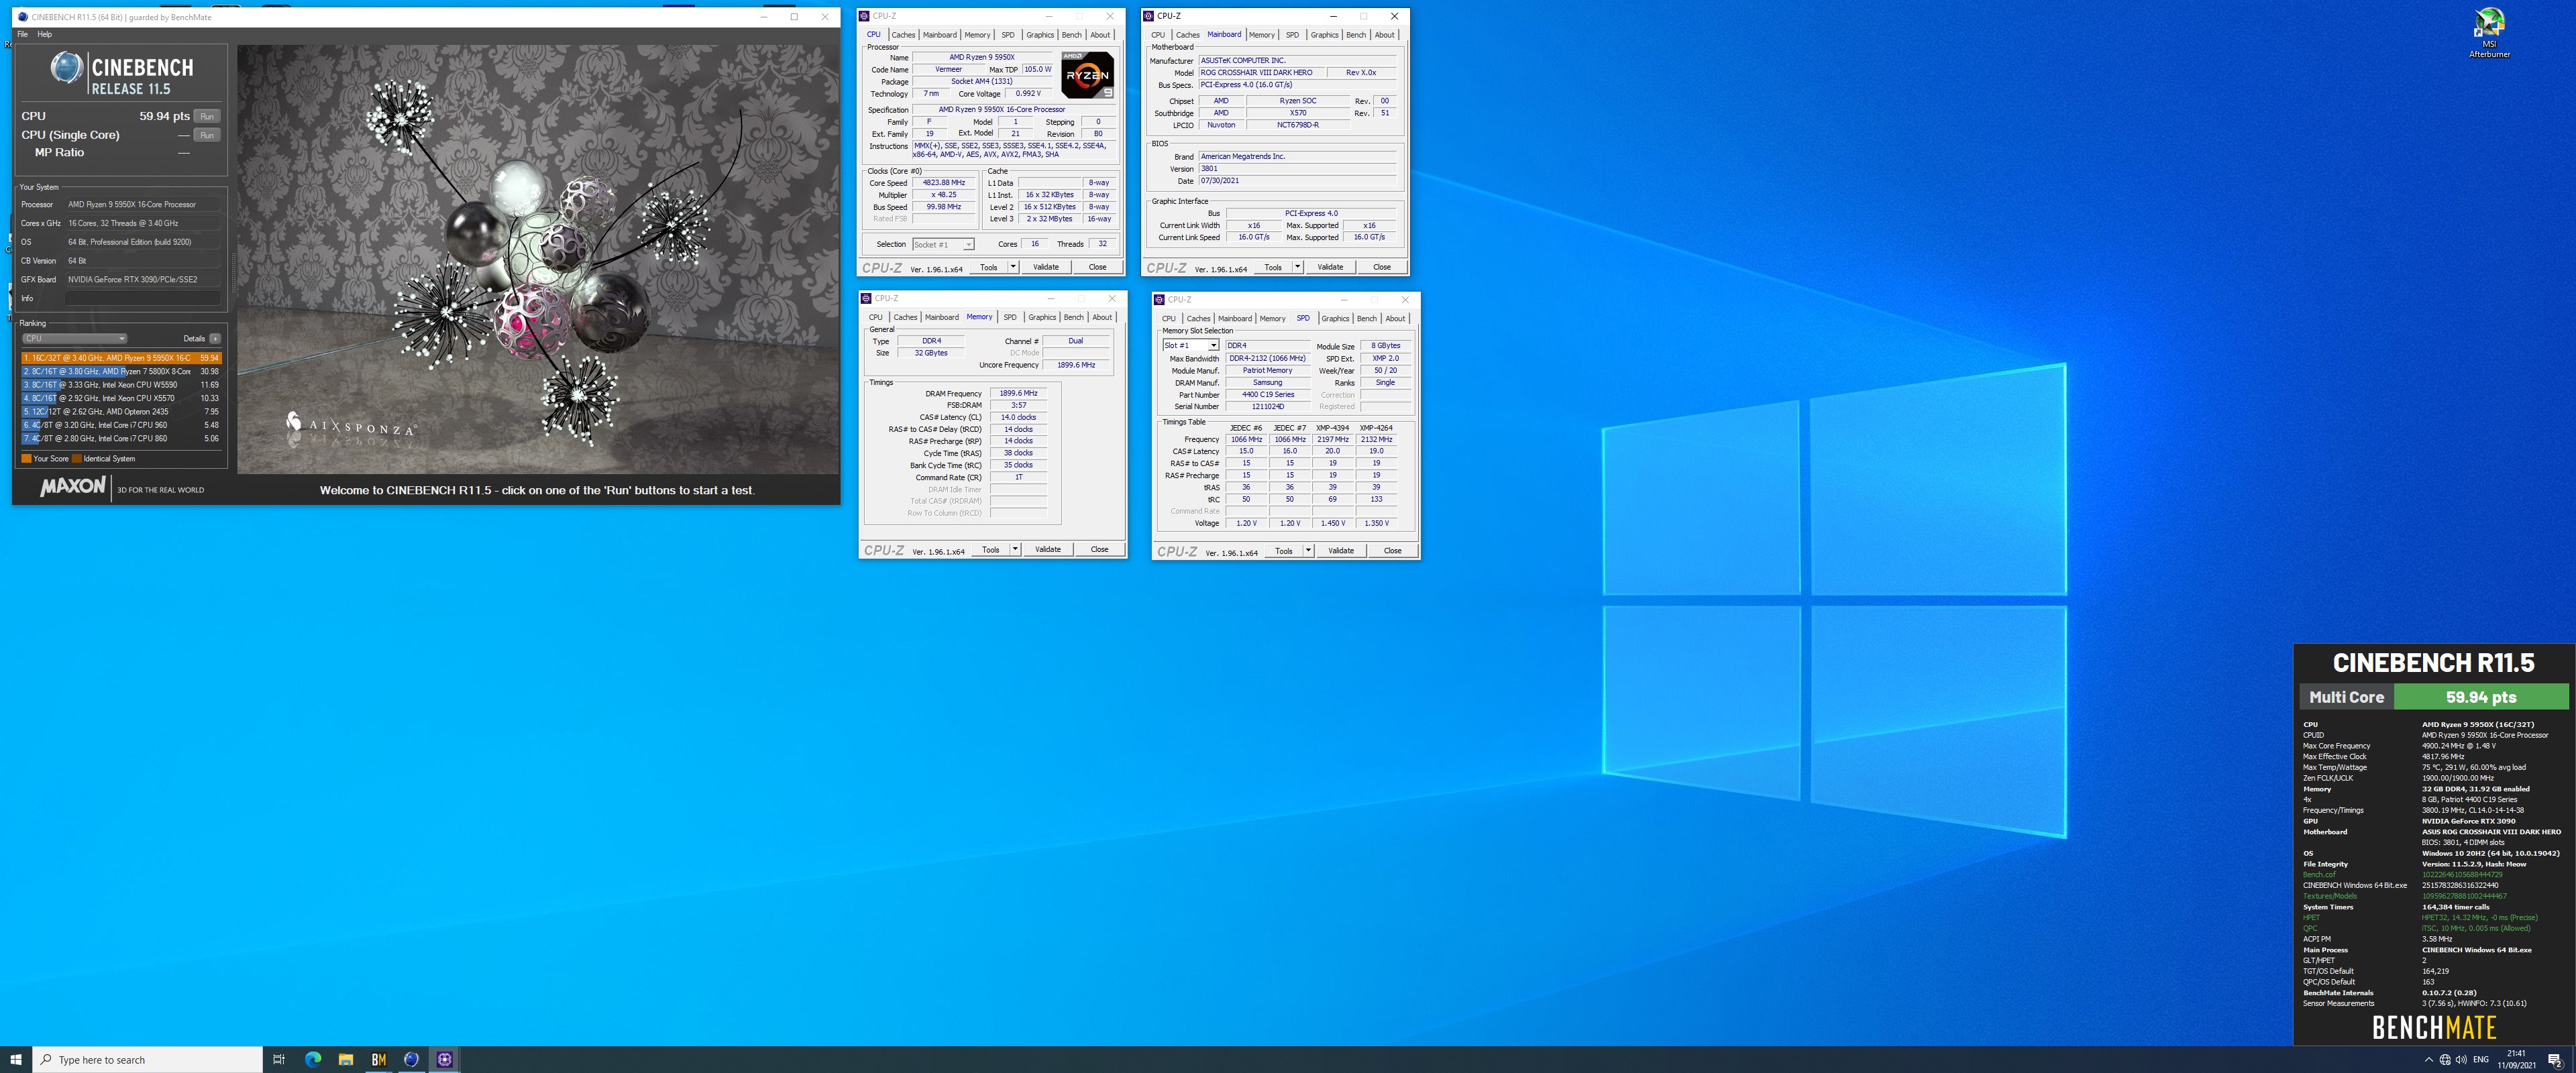Open the language ENG input selector
Screen dimensions: 2576x1073
[2481, 1059]
